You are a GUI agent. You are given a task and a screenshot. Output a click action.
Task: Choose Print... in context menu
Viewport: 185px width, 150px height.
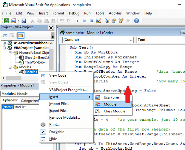coord(66,124)
